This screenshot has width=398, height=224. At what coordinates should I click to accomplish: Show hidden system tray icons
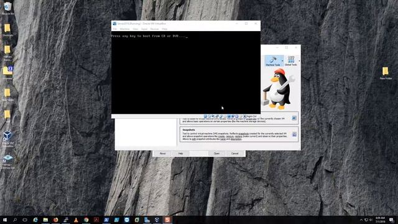[x=361, y=220]
